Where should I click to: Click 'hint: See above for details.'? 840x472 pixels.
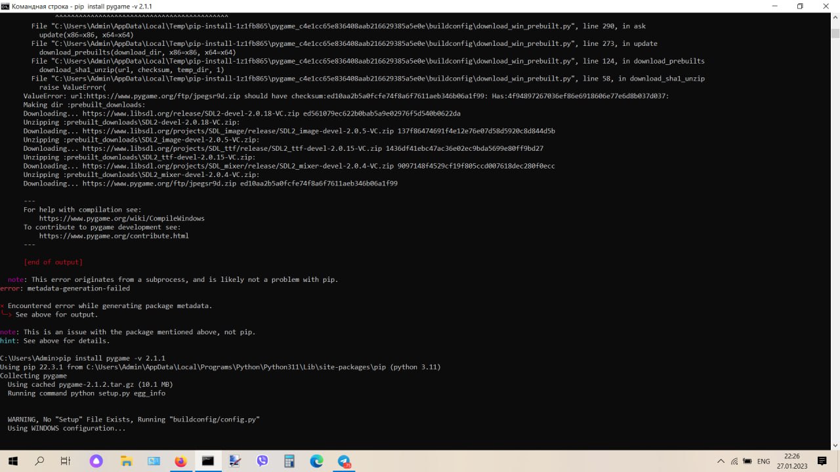(x=55, y=341)
